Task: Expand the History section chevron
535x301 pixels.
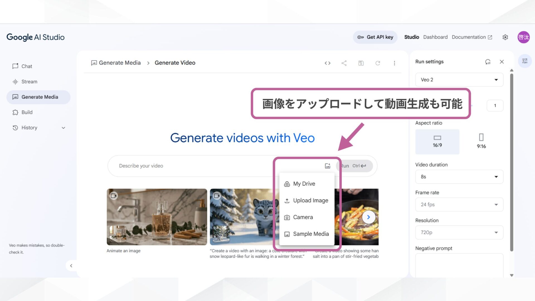Action: 63,128
